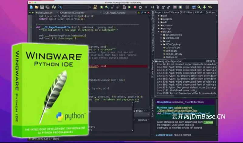
Task: Click the Warnings list vertical scrollbar
Action: (217, 79)
